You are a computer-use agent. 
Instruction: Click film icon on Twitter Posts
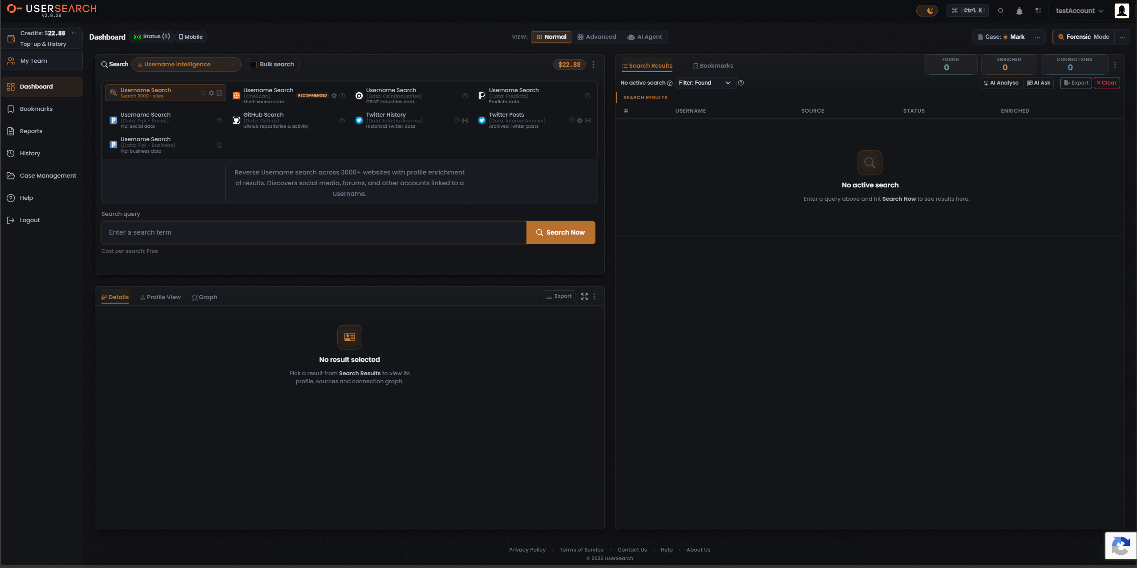[587, 121]
